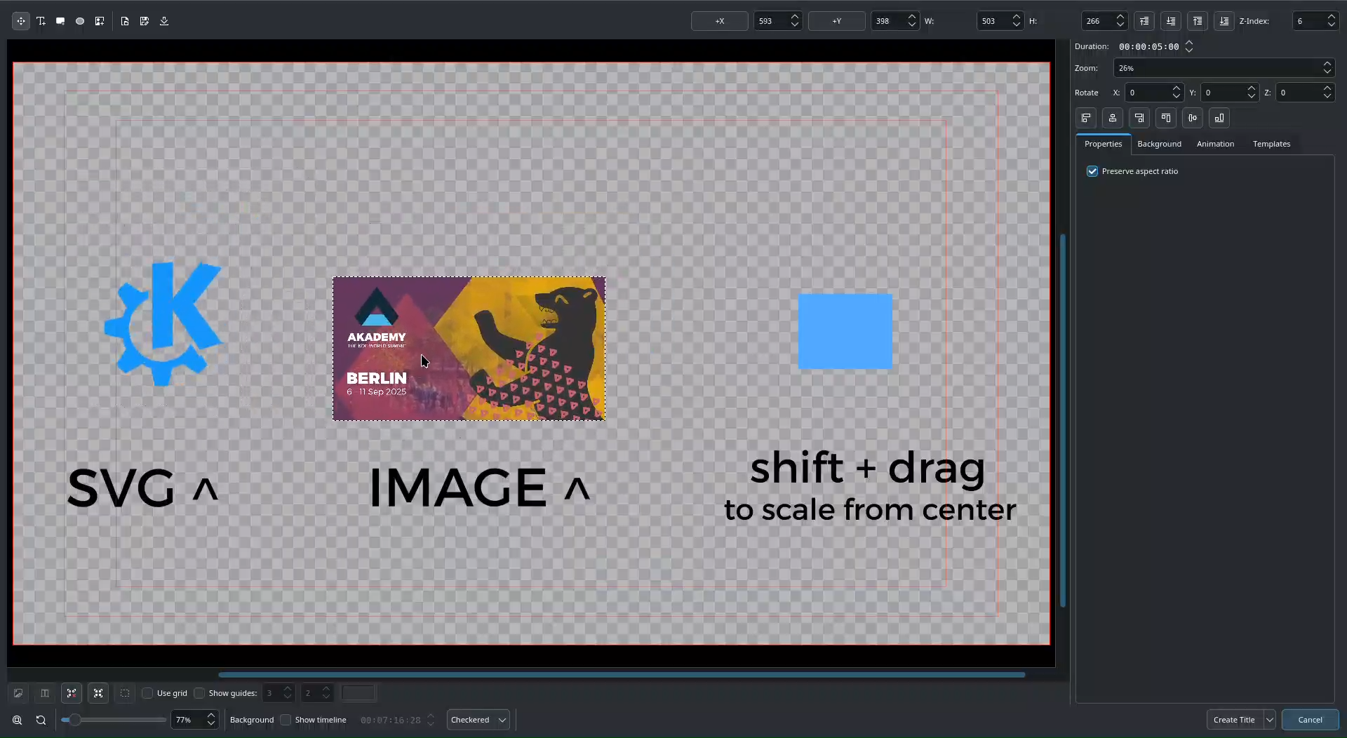The image size is (1347, 738).
Task: Enable the Use grid checkbox
Action: (147, 693)
